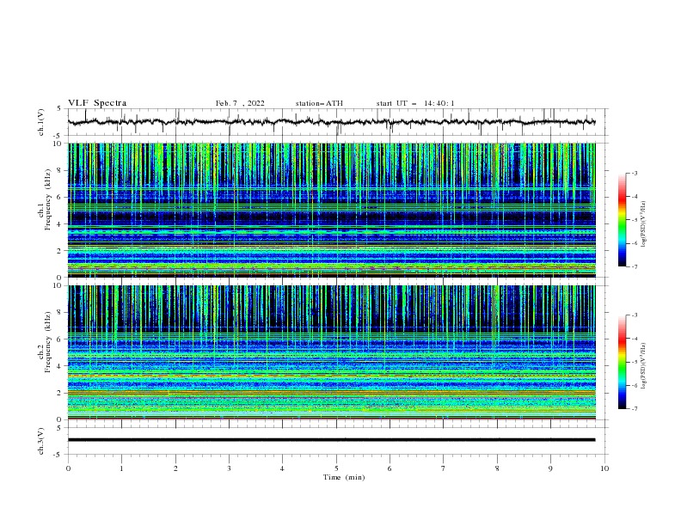Click the time axis tick label "4"
The width and height of the screenshot is (681, 526).
click(x=282, y=468)
